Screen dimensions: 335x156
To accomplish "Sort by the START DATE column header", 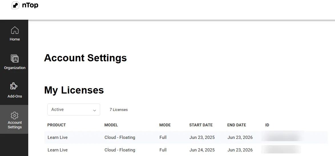I will click(201, 125).
